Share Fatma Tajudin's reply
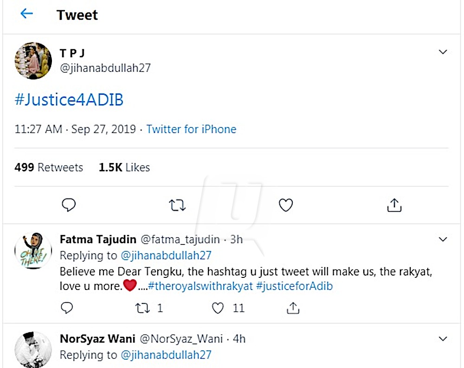 pyautogui.click(x=293, y=308)
